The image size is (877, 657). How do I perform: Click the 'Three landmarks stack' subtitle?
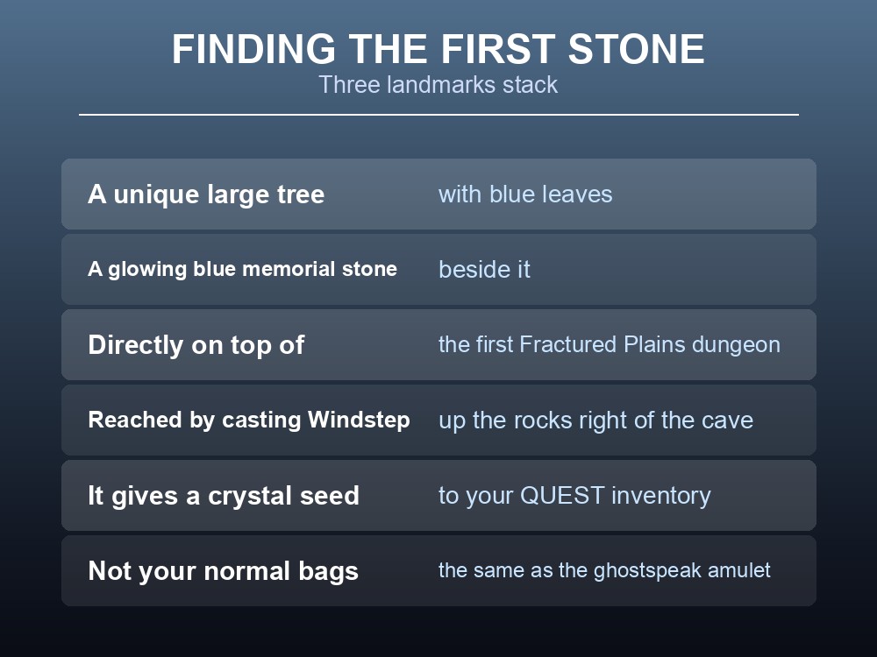tap(438, 85)
